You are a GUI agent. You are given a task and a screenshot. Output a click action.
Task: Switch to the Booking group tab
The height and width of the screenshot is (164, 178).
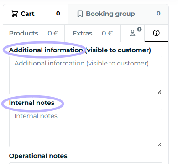tap(118, 14)
